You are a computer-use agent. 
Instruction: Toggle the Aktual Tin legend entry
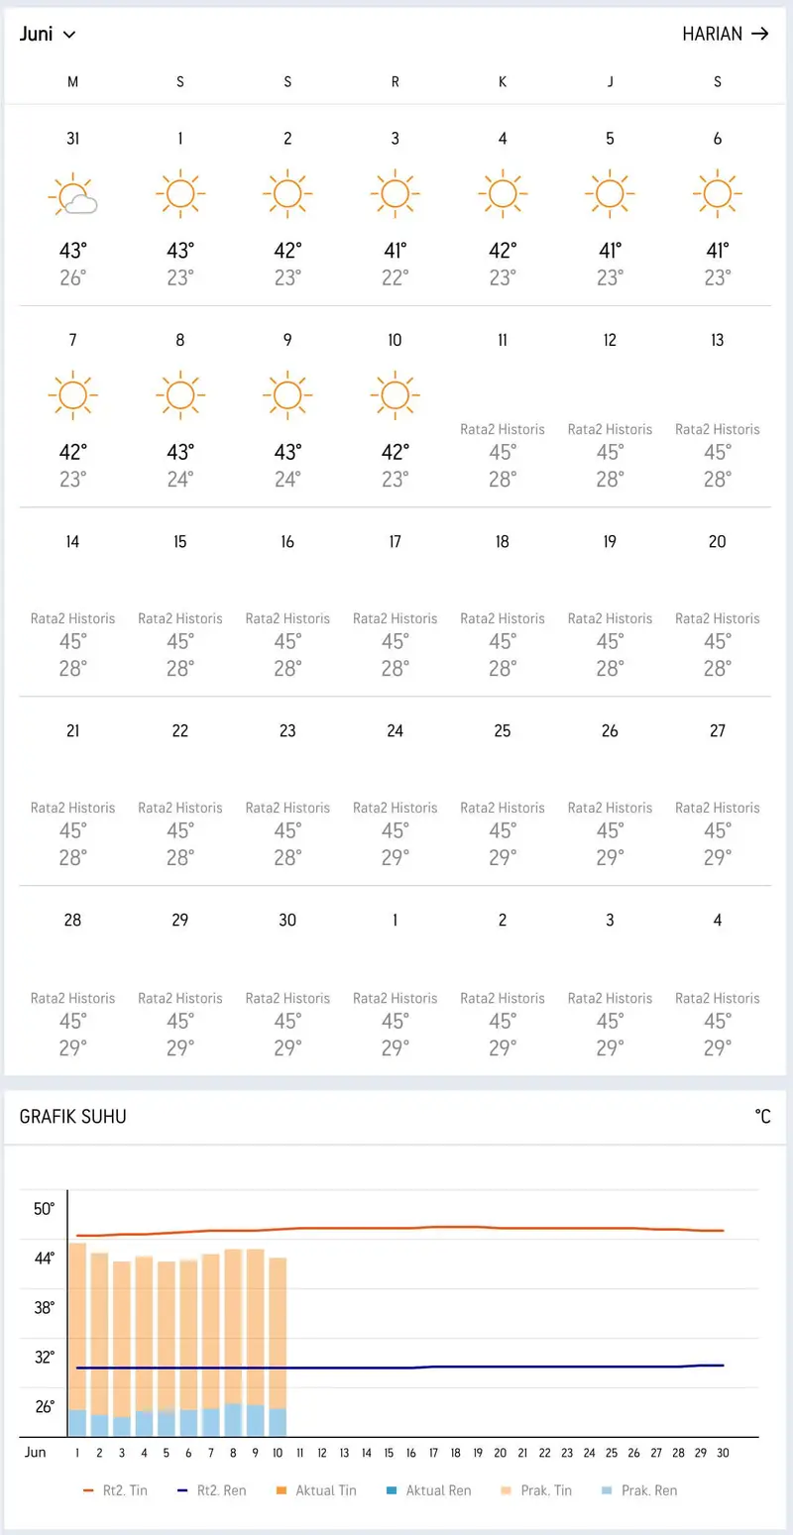tap(315, 1490)
